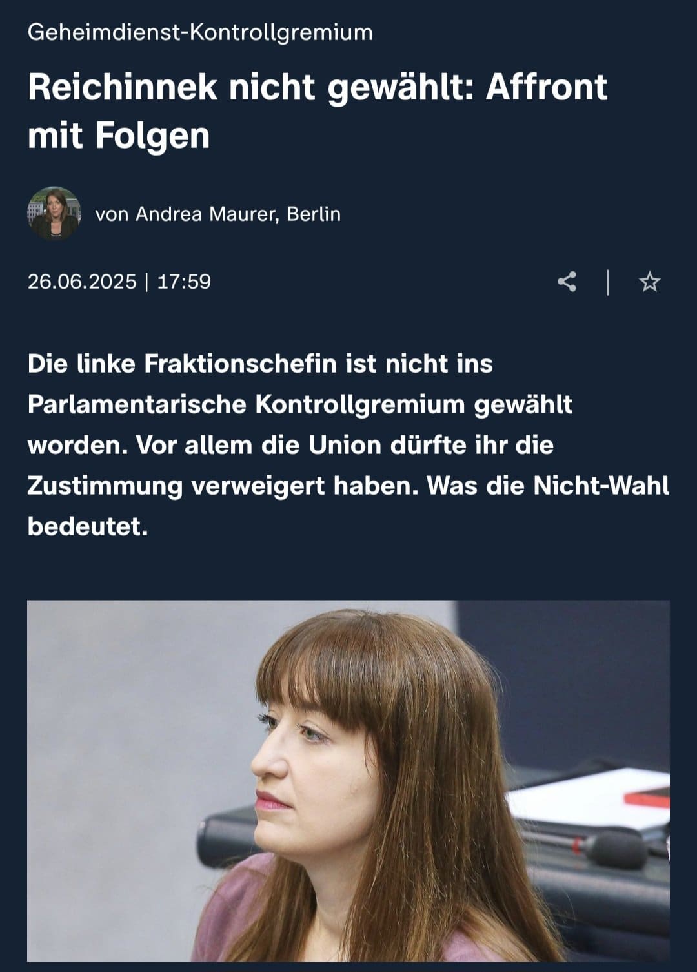Bookmark the article with the star icon
Screen dimensions: 697x972
coord(649,282)
